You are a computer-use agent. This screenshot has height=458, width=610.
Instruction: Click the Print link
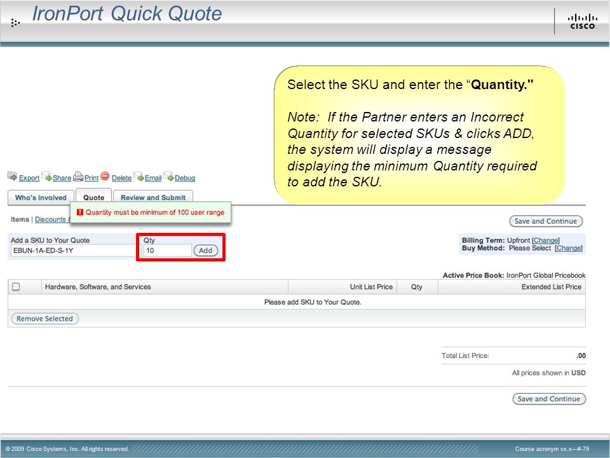pyautogui.click(x=91, y=178)
